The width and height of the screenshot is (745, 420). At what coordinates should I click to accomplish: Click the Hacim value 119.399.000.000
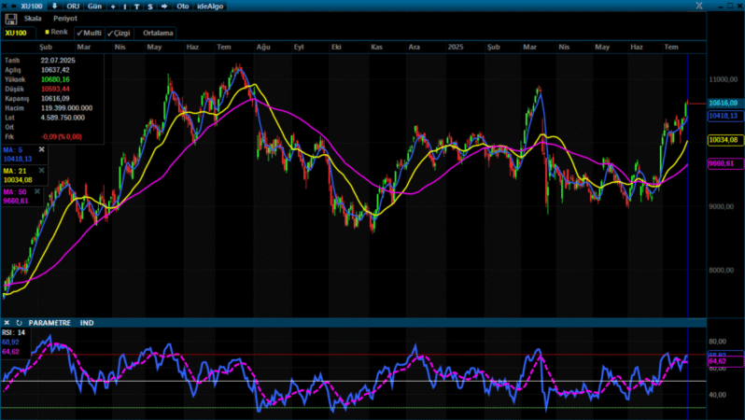(66, 108)
